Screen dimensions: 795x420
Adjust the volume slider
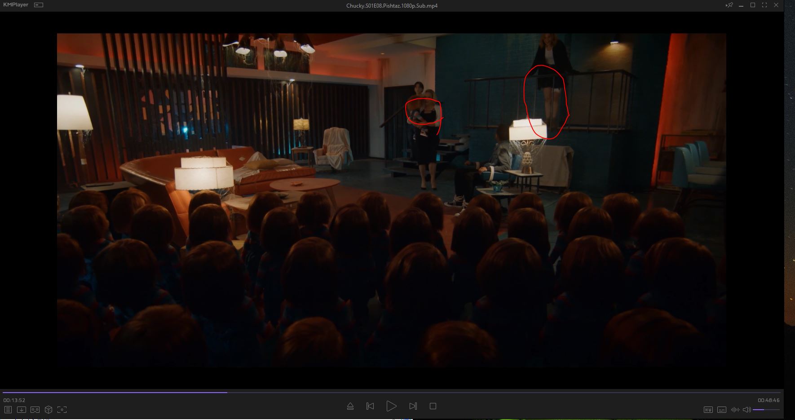(x=766, y=410)
